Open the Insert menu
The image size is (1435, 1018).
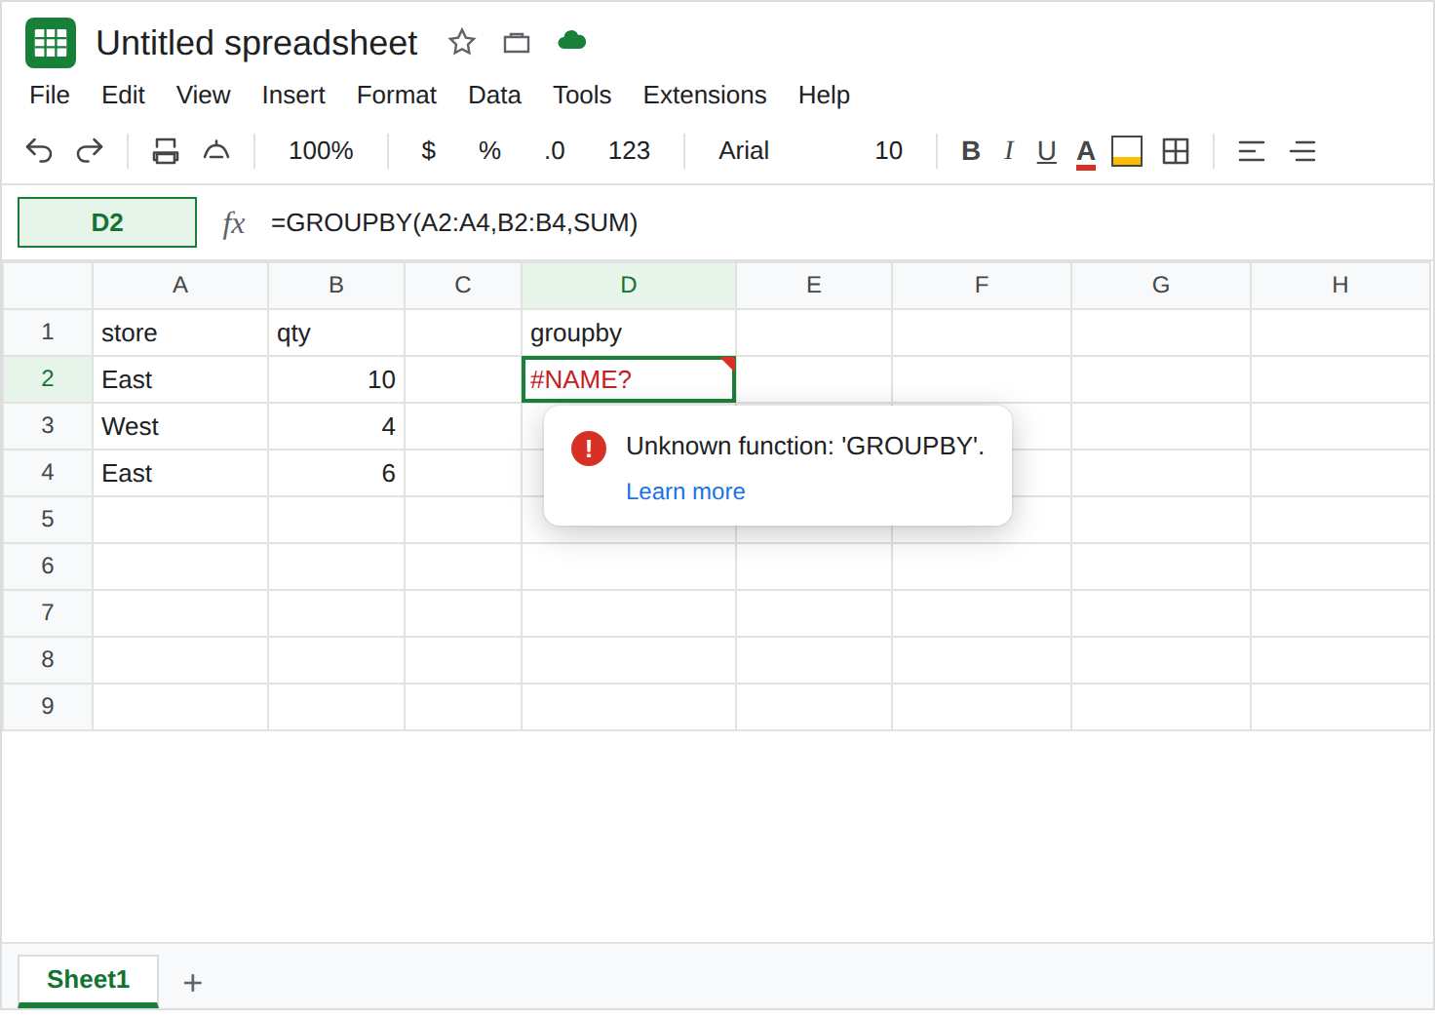coord(293,95)
